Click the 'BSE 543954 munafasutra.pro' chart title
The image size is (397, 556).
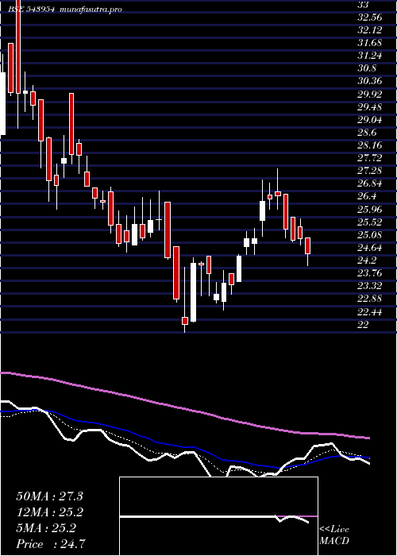tap(65, 10)
